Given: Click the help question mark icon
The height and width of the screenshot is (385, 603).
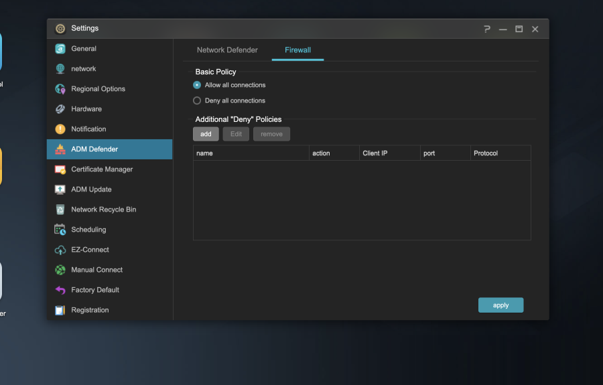Looking at the screenshot, I should pos(487,29).
